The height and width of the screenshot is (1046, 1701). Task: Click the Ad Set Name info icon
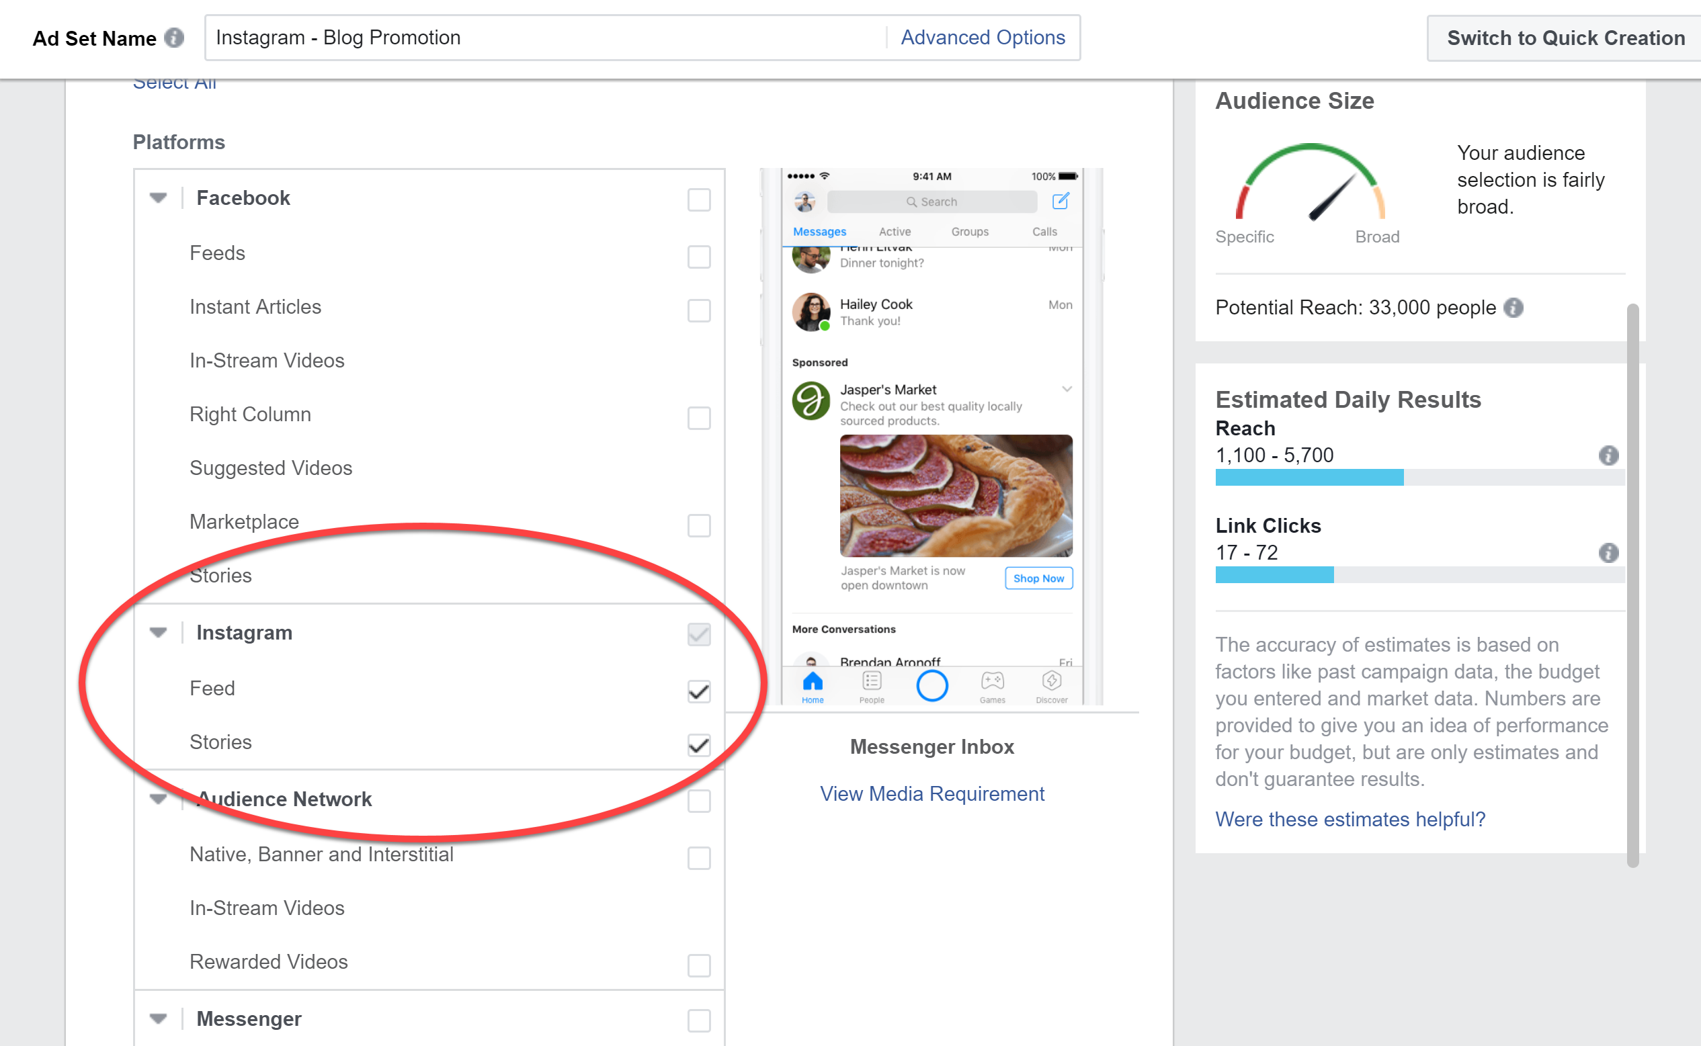[174, 38]
